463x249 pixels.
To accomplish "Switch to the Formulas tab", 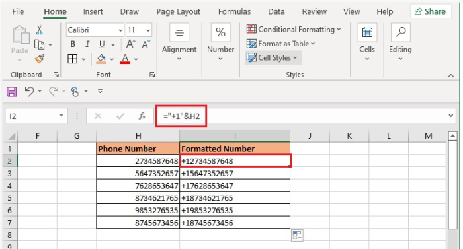I will [234, 11].
